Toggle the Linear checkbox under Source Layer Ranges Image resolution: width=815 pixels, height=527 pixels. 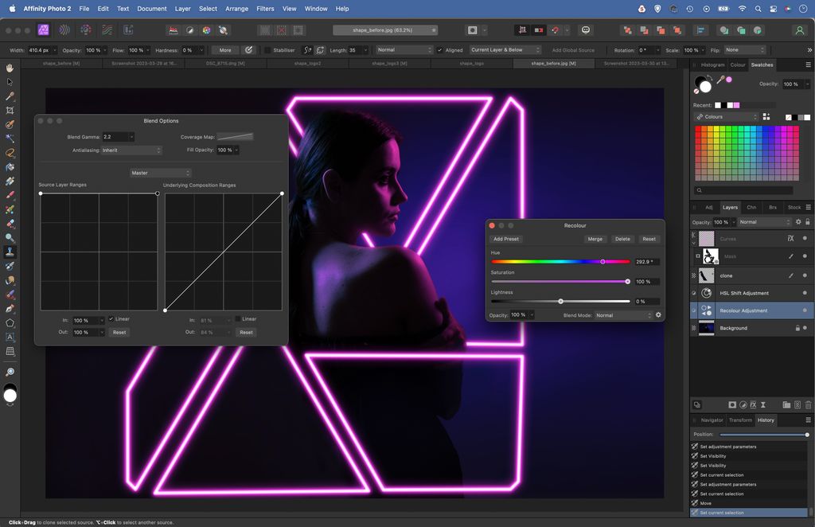click(111, 319)
